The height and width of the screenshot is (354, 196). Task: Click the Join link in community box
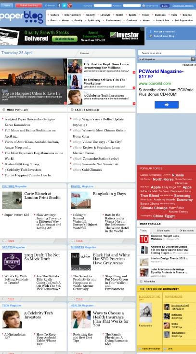169,349
